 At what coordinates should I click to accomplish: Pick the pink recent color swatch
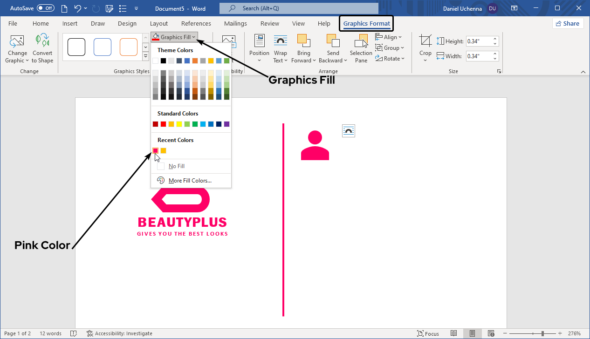pos(155,150)
